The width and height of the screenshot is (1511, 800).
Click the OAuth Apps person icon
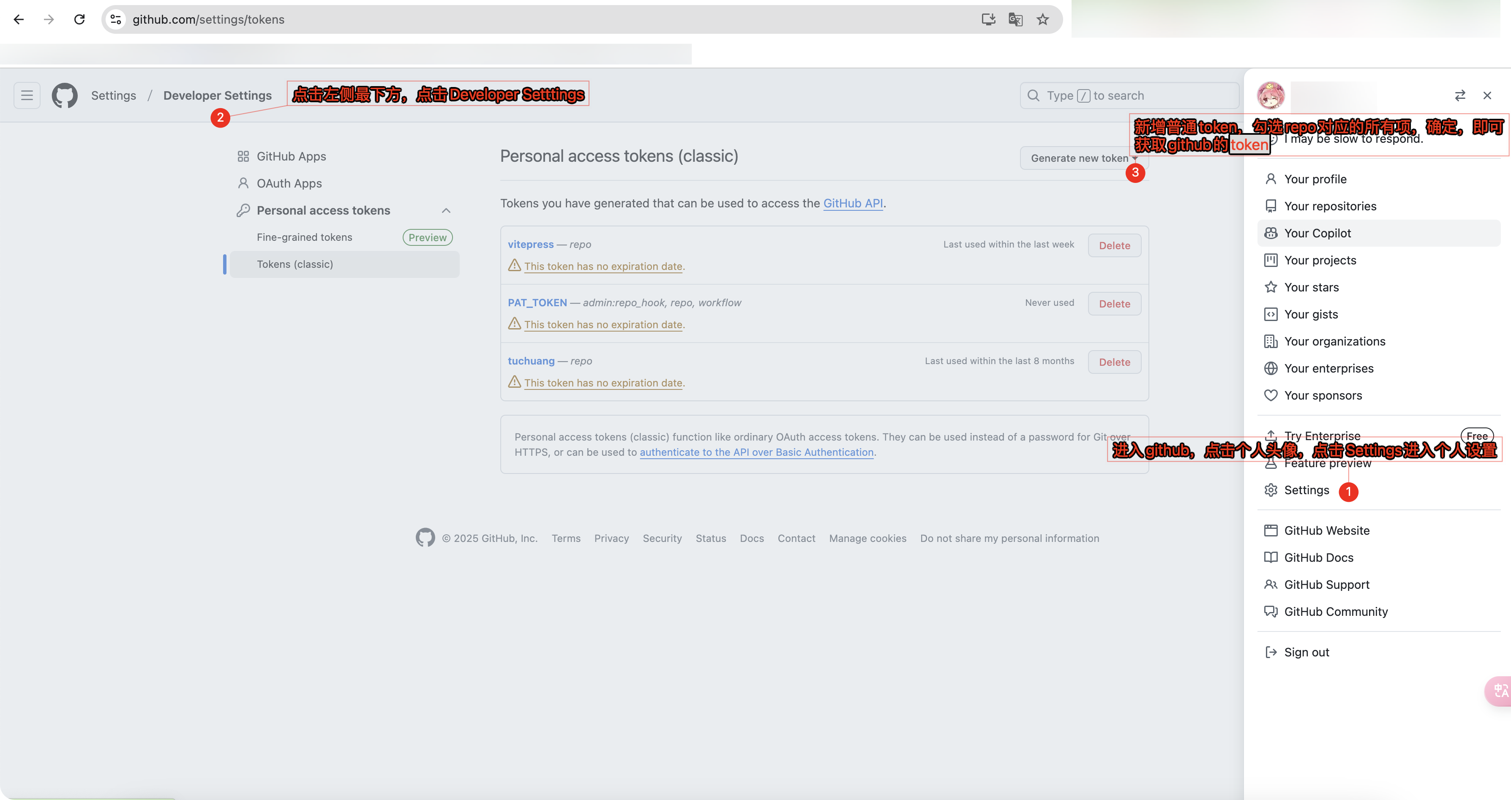click(243, 183)
